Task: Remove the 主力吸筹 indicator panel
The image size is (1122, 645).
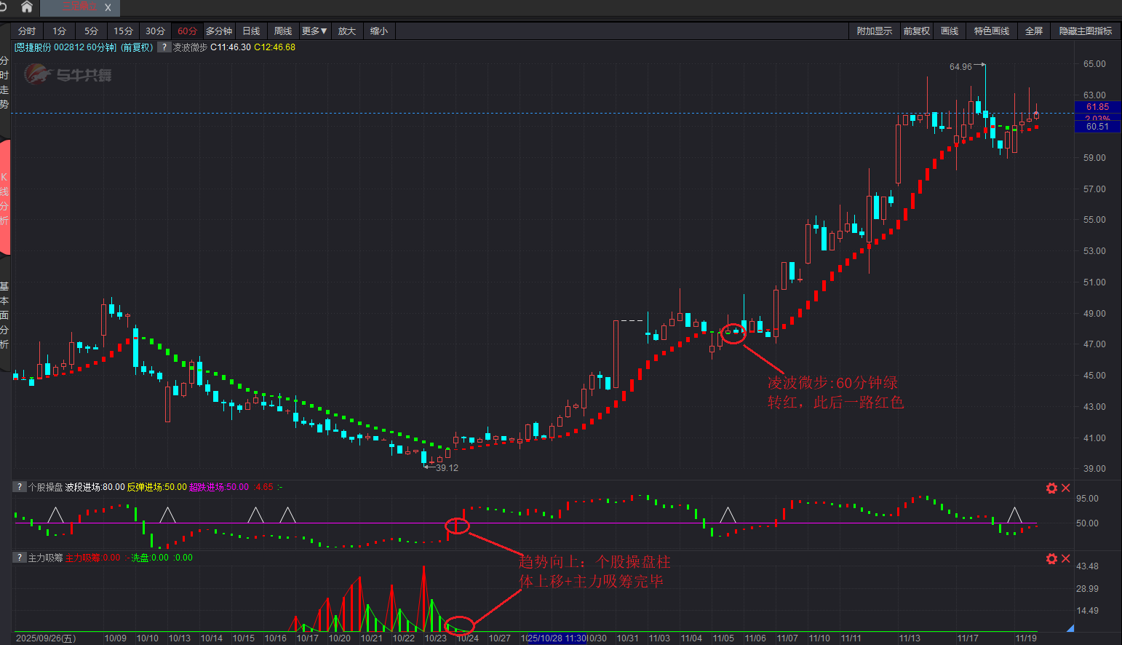Action: coord(1066,558)
